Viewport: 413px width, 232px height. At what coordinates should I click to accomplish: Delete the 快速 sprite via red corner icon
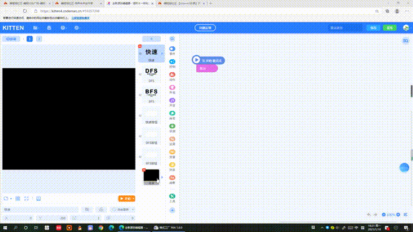tap(140, 46)
